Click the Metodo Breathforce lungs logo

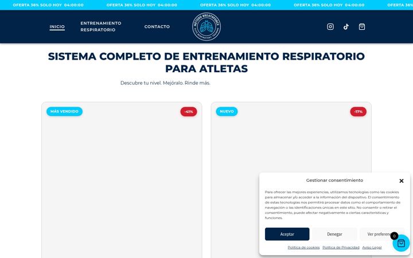coord(206,26)
